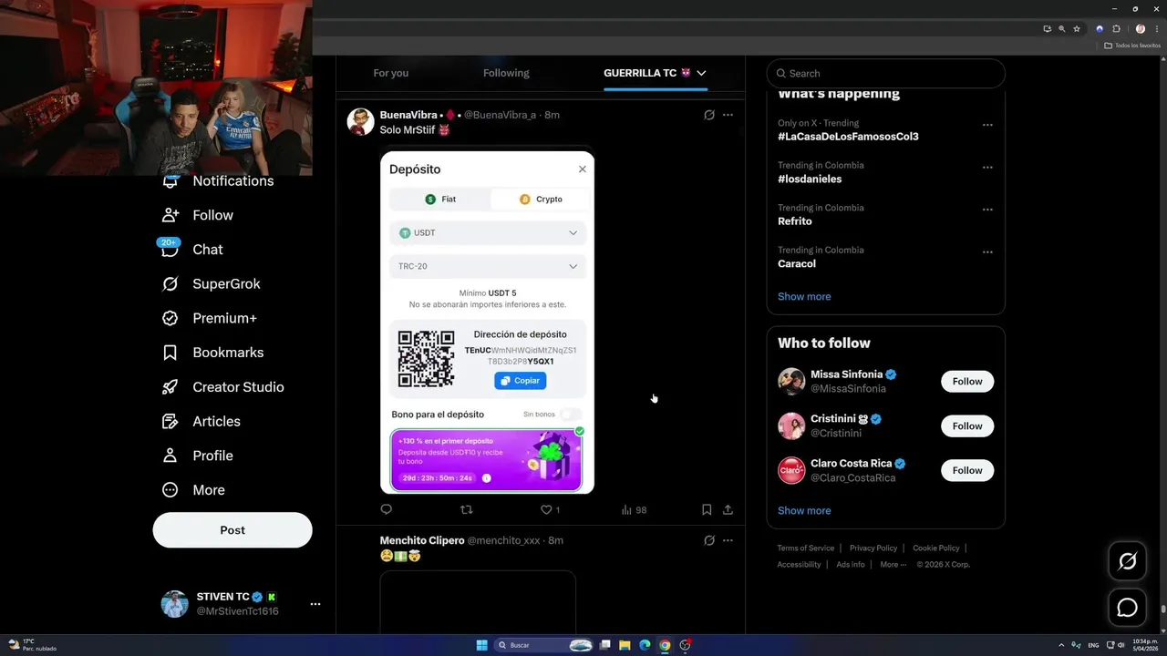
Task: Open more options on BuenaVibra's post
Action: click(728, 115)
